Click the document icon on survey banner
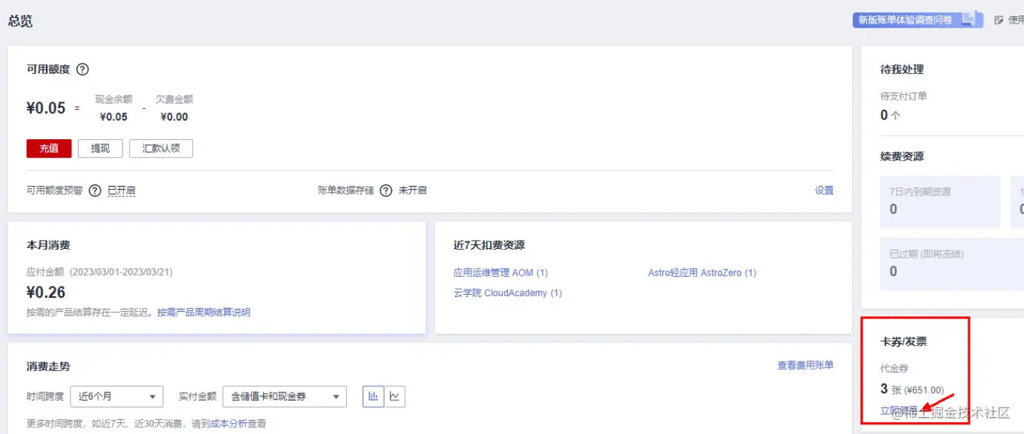The width and height of the screenshot is (1024, 434). (x=968, y=20)
